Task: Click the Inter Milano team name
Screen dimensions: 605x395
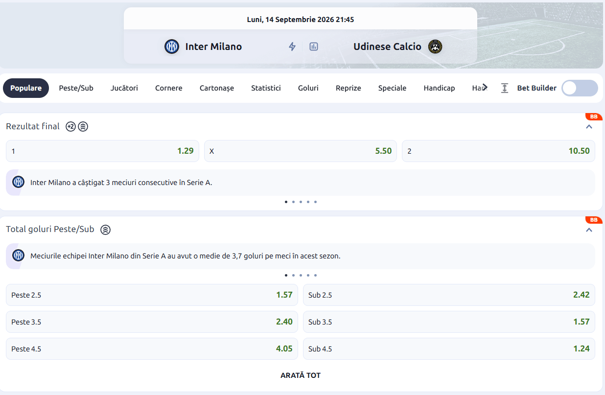Action: tap(213, 46)
